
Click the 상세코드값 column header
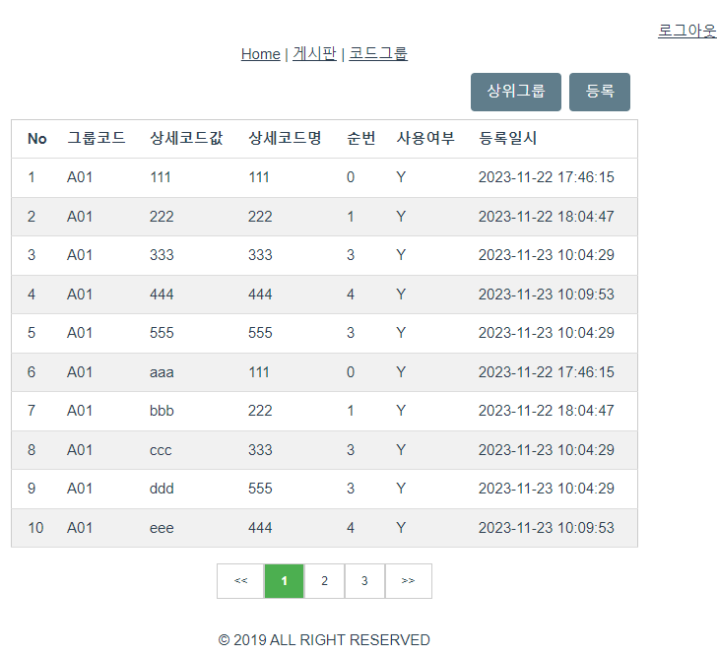click(186, 138)
